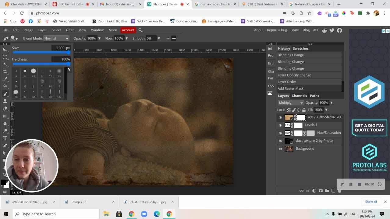This screenshot has width=390, height=219.
Task: Click the brush Size value field
Action: click(61, 48)
